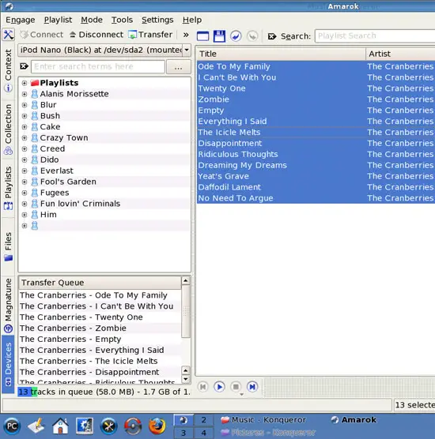This screenshot has height=439, width=435.
Task: Open the Help menu
Action: tap(192, 20)
